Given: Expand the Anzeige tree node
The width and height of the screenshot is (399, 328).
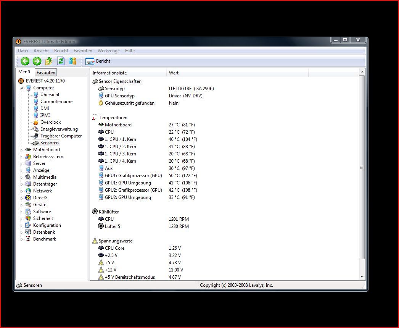Looking at the screenshot, I should tap(21, 171).
